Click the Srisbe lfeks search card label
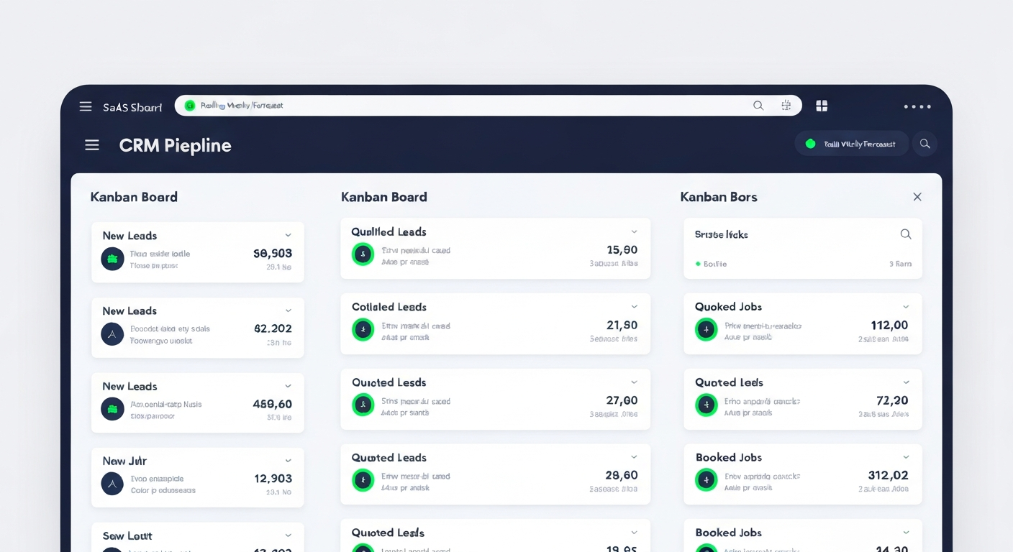Image resolution: width=1013 pixels, height=552 pixels. point(721,234)
